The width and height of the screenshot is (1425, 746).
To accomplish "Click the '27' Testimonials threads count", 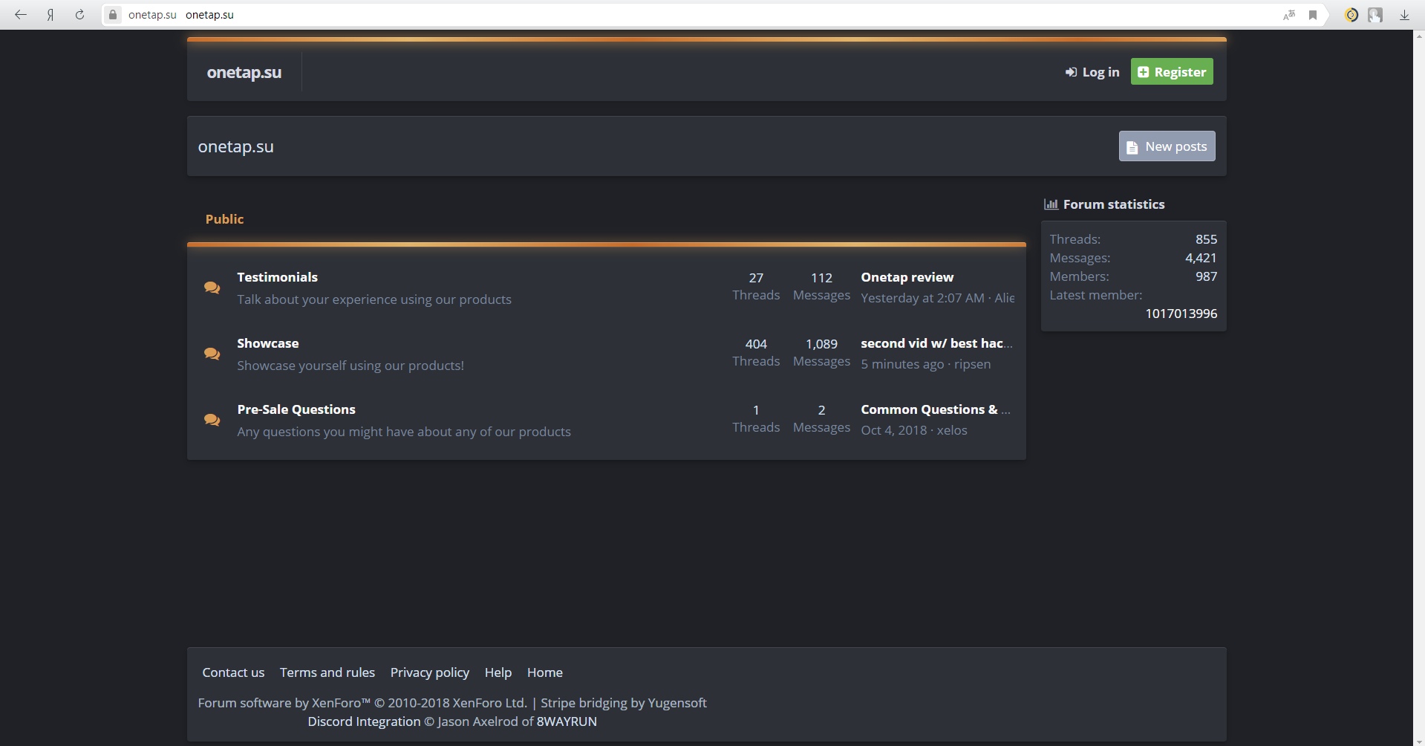I will [x=756, y=278].
